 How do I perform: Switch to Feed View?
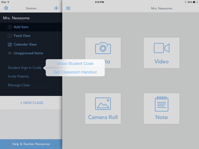pyautogui.click(x=31, y=36)
